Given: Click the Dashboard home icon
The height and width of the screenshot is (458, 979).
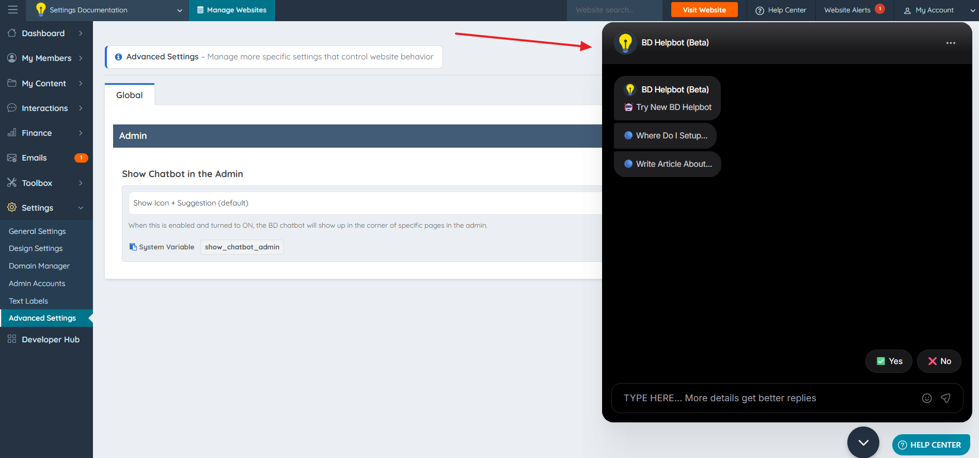Looking at the screenshot, I should (x=12, y=33).
